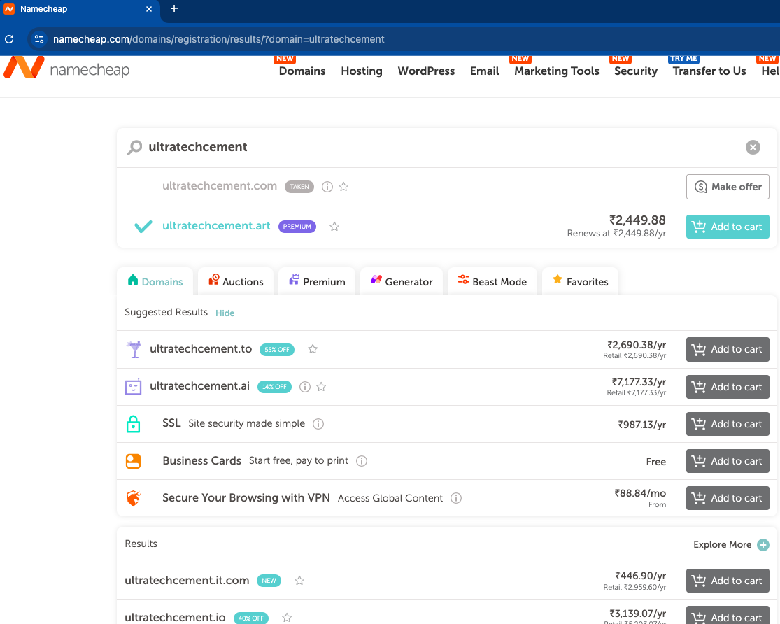Click the ₹446.90/yr price

(x=640, y=576)
